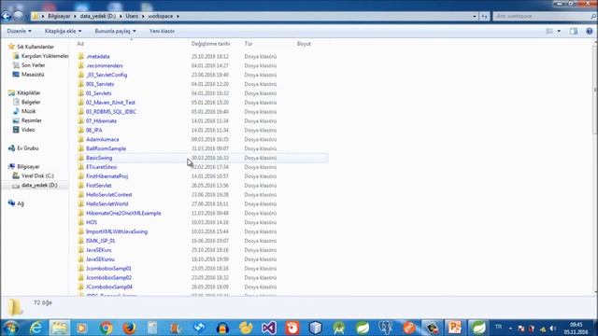Launch Firefox from taskbar
Screen dimensions: 598x336
pos(129,328)
